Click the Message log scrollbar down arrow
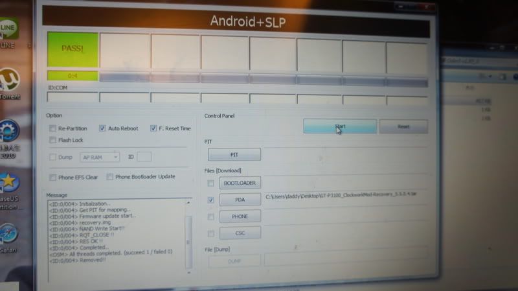Viewport: 518px width, 291px height. point(188,272)
